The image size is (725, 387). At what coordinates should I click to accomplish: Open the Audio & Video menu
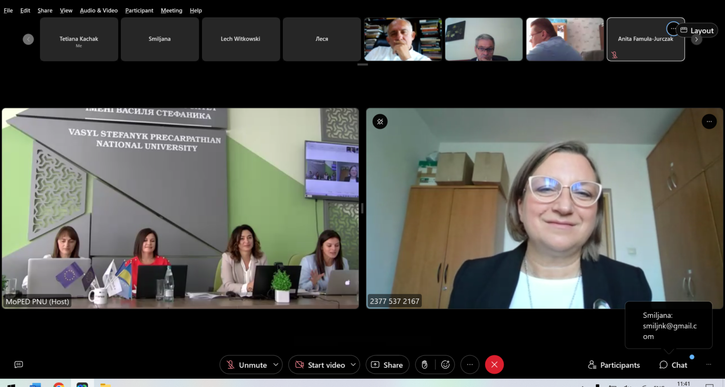click(x=99, y=10)
